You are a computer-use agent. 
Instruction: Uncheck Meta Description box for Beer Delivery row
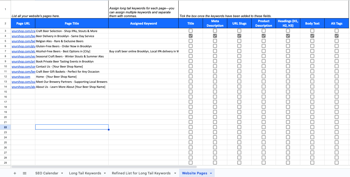215,36
